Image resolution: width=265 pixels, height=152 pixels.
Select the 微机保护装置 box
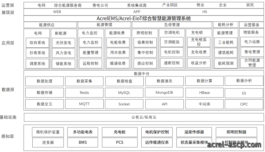(48, 132)
